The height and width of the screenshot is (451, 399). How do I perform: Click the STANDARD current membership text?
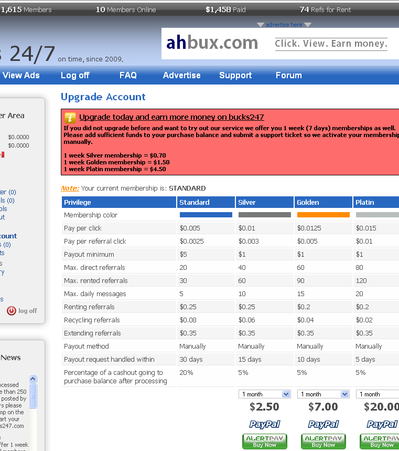187,188
